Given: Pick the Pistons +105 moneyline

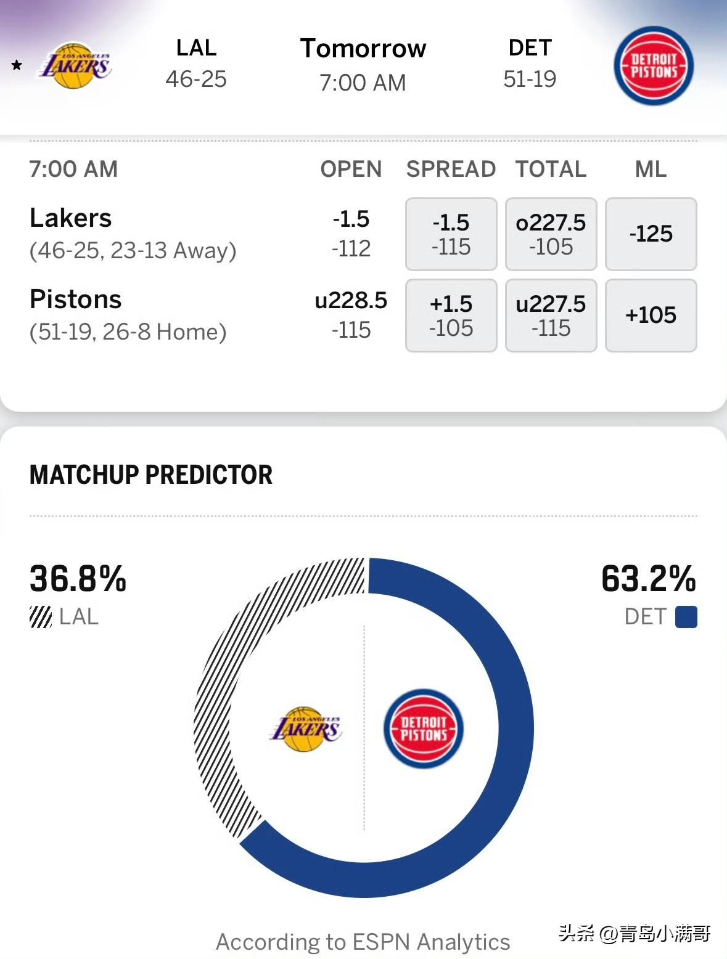Looking at the screenshot, I should pyautogui.click(x=651, y=316).
